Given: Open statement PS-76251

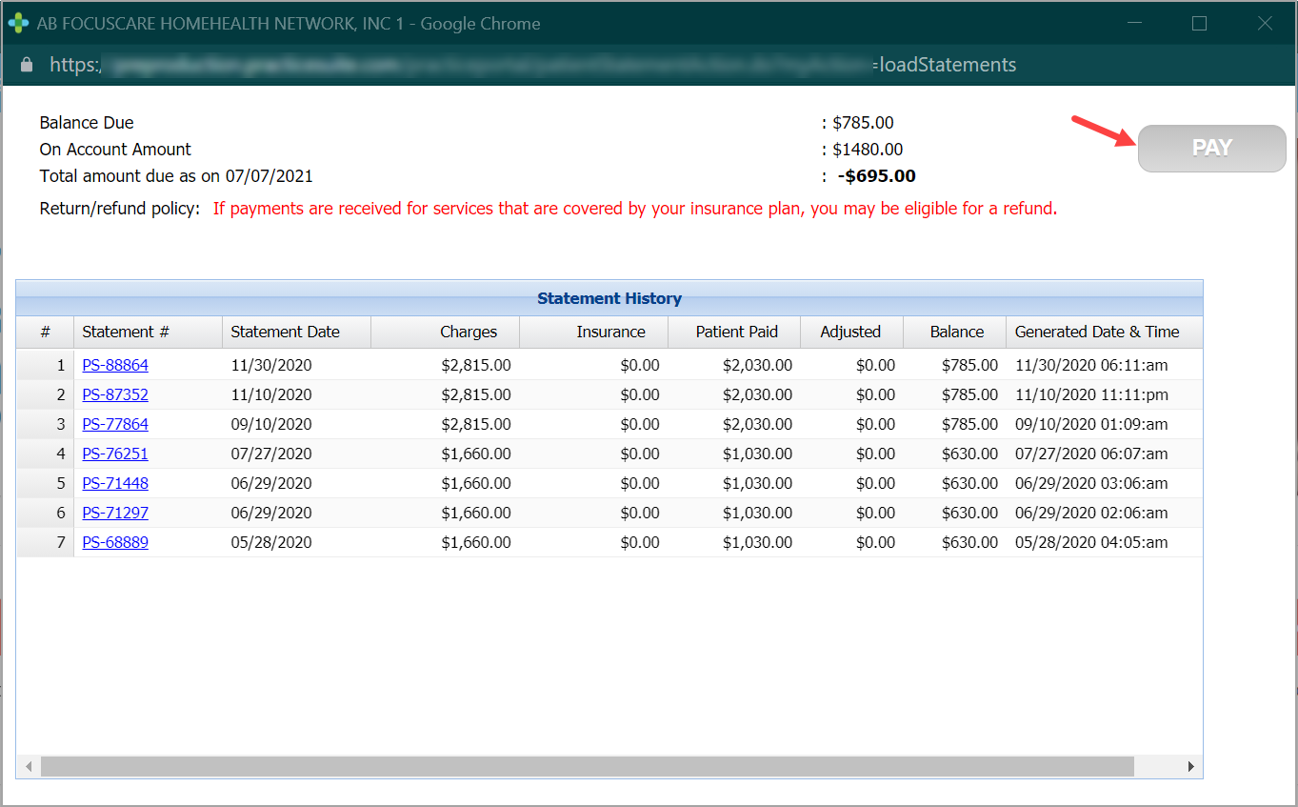Looking at the screenshot, I should point(115,454).
